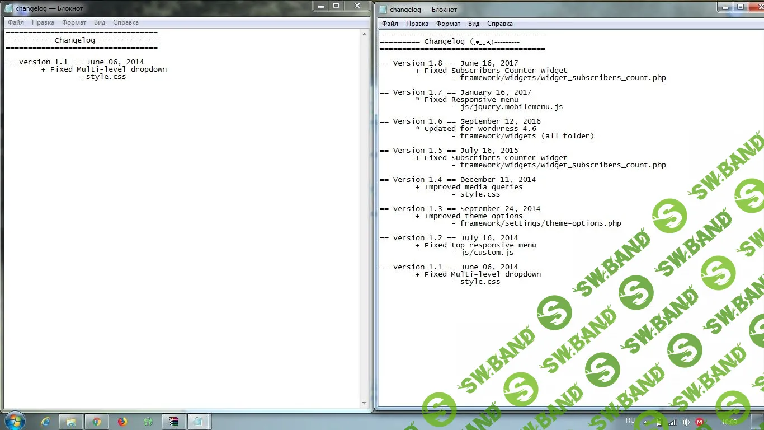Launch Internet Explorer from the taskbar
This screenshot has width=764, height=430.
(45, 422)
